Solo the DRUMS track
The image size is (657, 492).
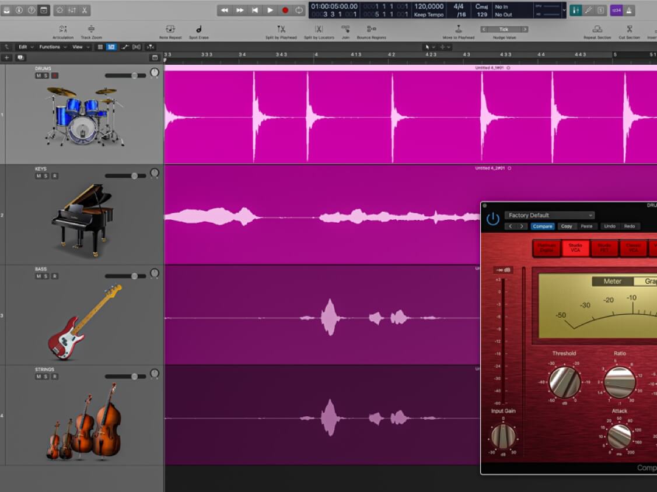click(46, 76)
